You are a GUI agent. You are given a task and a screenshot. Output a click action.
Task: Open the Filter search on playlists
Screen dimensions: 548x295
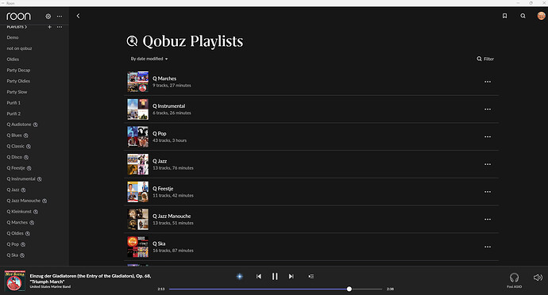click(x=485, y=59)
